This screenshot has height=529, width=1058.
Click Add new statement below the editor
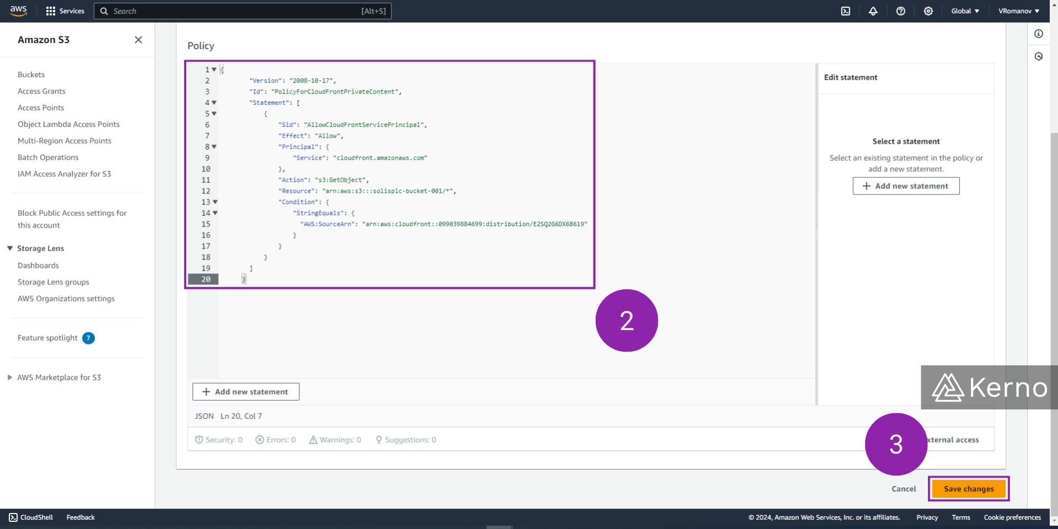246,392
